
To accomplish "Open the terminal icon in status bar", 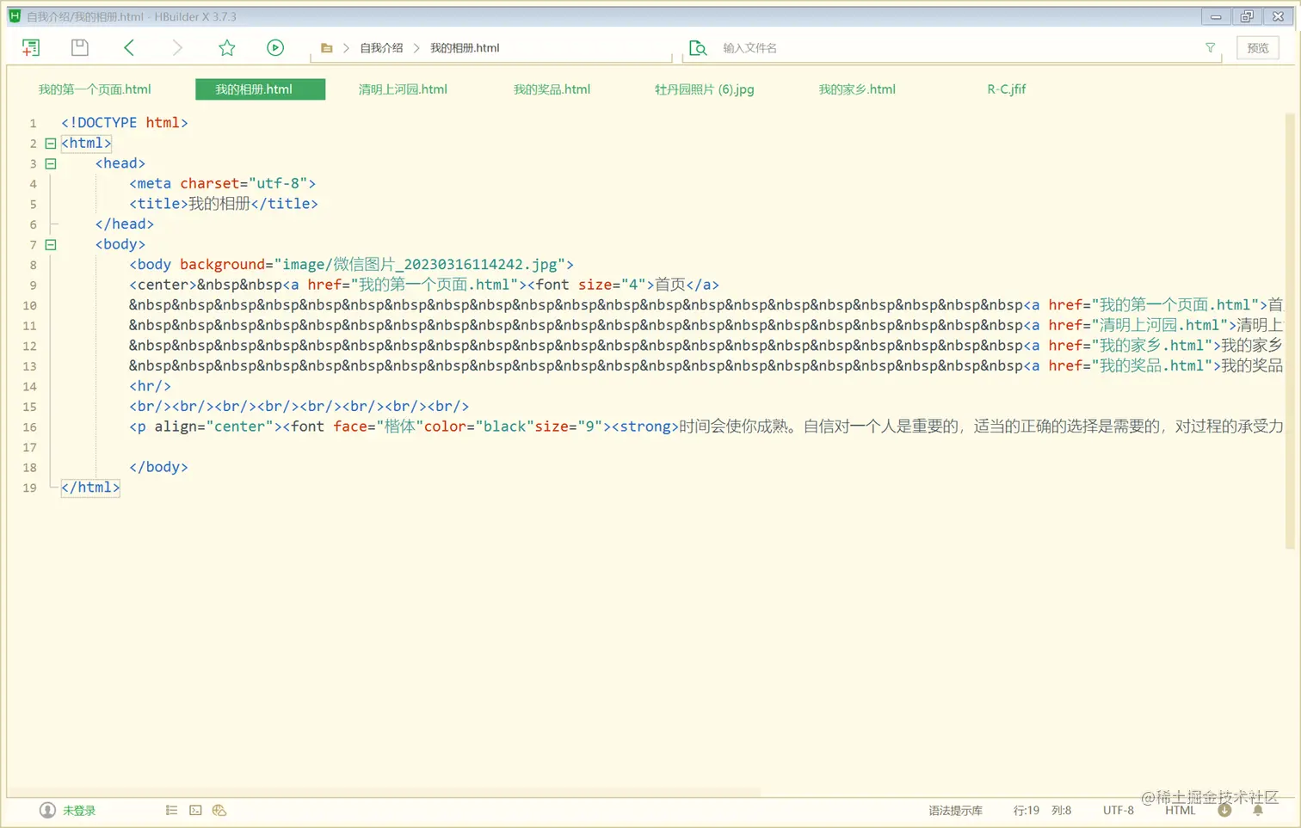I will [196, 810].
